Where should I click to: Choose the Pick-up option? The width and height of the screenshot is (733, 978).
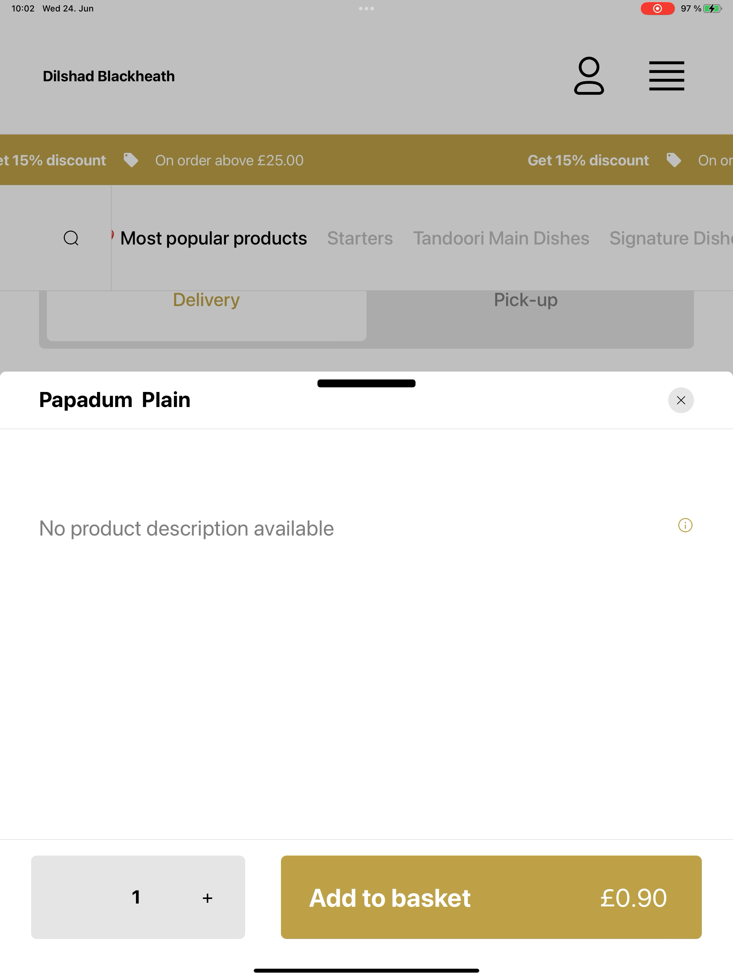[x=526, y=300]
